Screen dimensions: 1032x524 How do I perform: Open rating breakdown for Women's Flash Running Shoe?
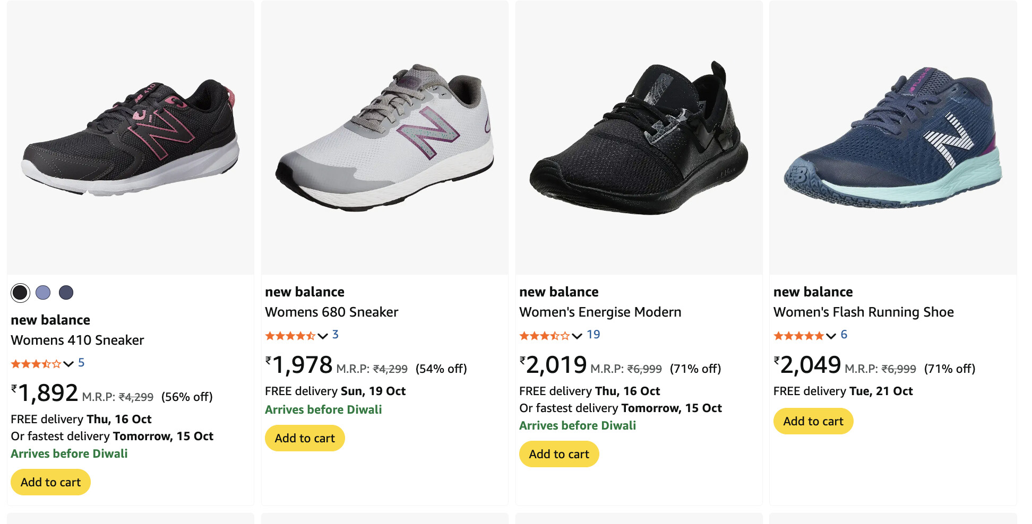pyautogui.click(x=831, y=336)
